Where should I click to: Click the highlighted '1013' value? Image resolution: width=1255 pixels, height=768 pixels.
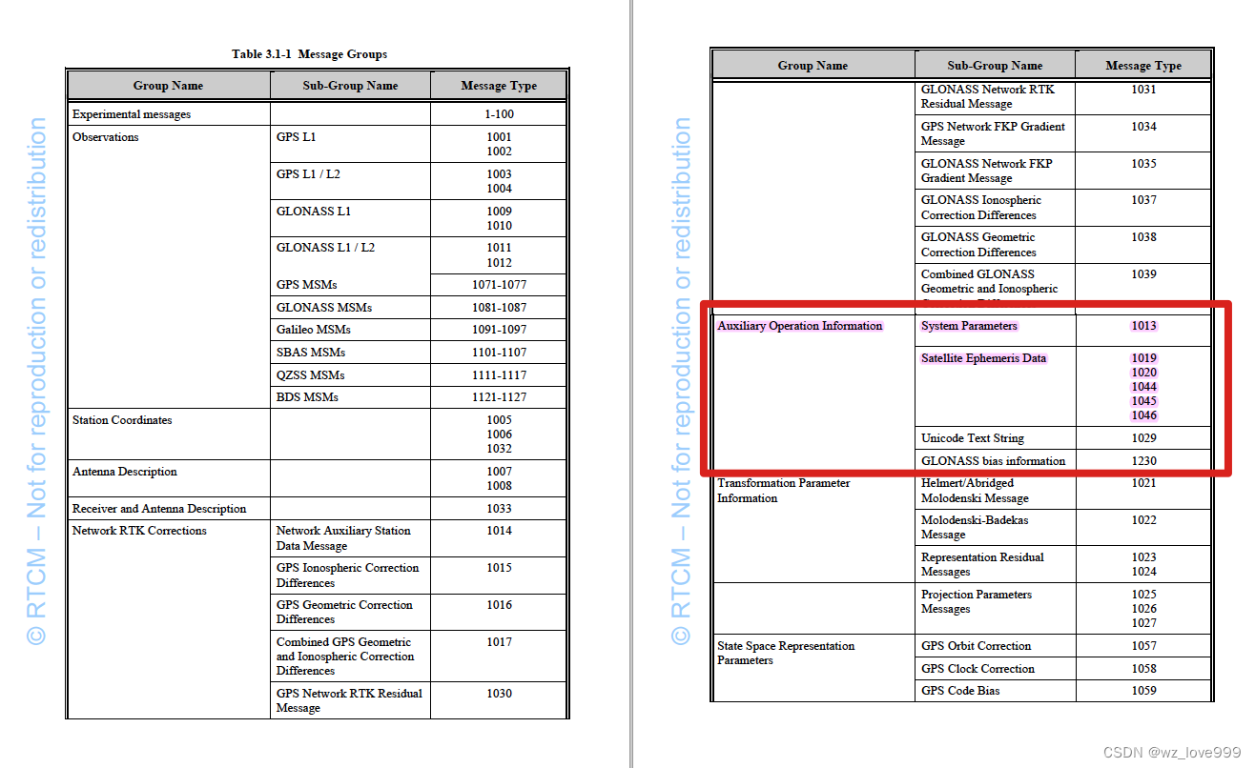pos(1143,326)
